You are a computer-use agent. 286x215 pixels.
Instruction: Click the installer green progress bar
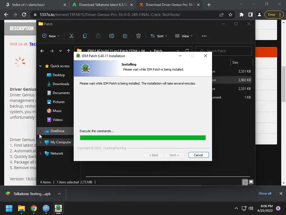[x=143, y=138]
